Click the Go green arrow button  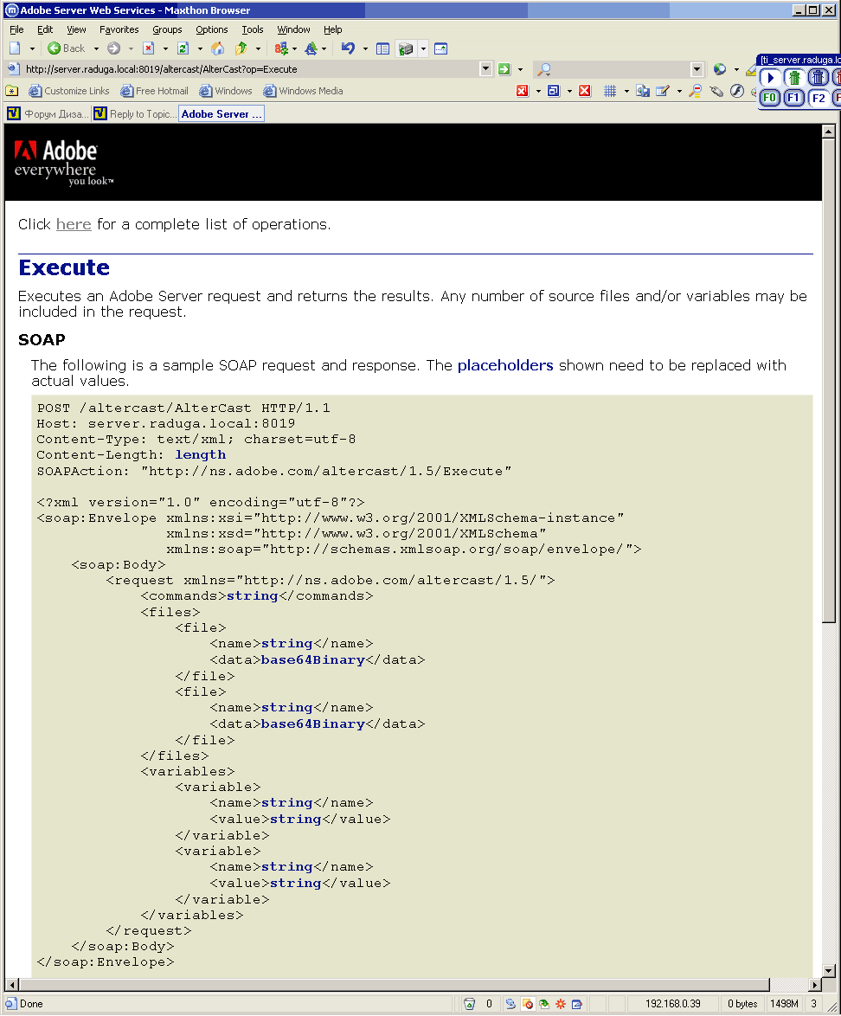[x=504, y=69]
